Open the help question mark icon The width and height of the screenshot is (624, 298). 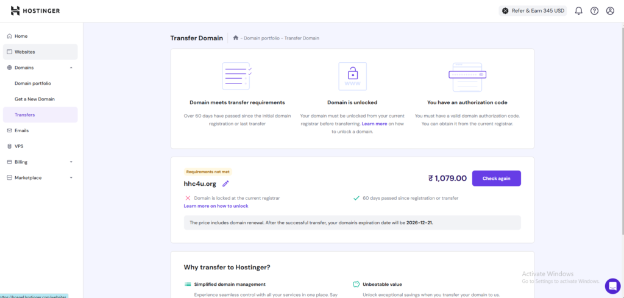tap(594, 11)
